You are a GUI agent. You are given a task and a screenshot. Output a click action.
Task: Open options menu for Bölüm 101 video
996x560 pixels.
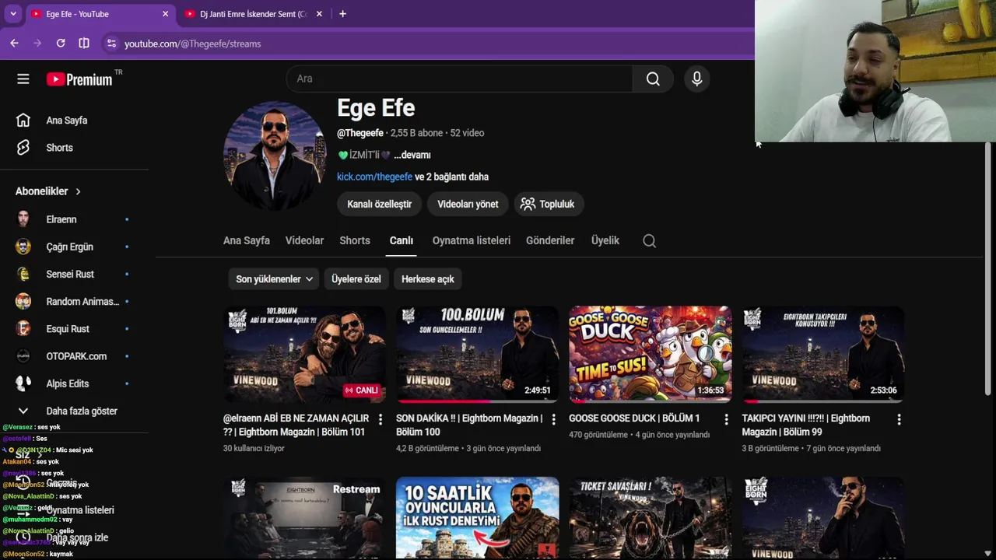pyautogui.click(x=381, y=419)
